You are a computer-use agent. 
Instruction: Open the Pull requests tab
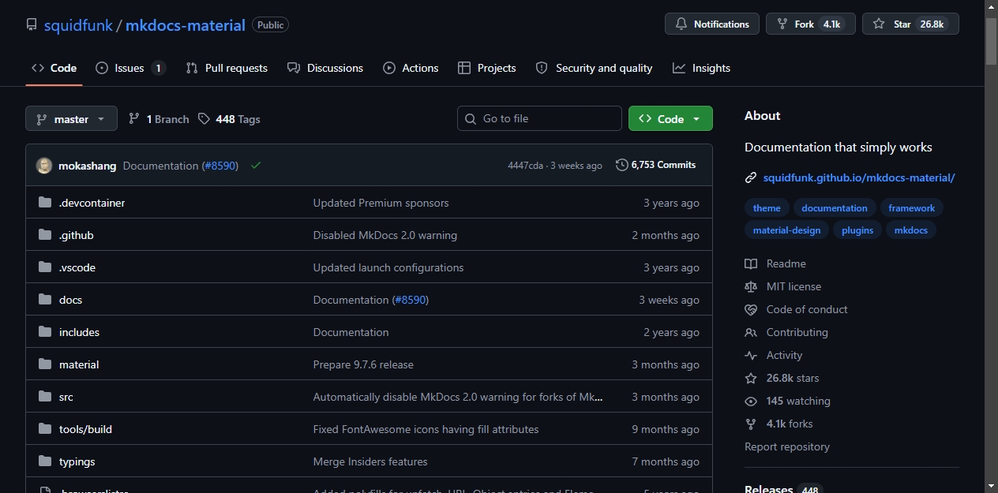click(227, 68)
